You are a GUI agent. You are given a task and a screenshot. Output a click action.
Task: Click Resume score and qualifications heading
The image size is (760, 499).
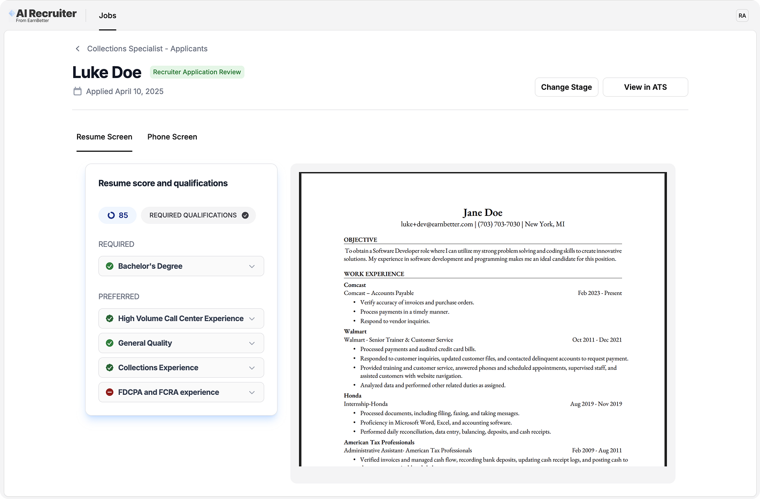pyautogui.click(x=163, y=183)
